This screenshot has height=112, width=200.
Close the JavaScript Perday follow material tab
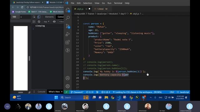42,2
